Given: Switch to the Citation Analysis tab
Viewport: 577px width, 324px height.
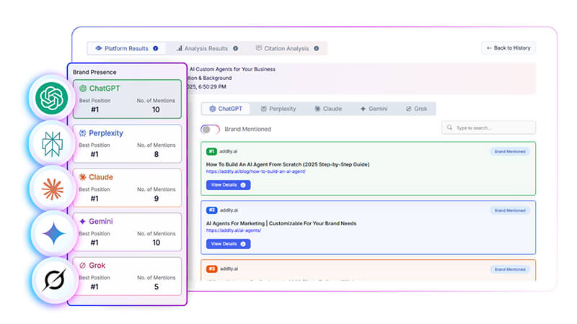Looking at the screenshot, I should (x=287, y=48).
